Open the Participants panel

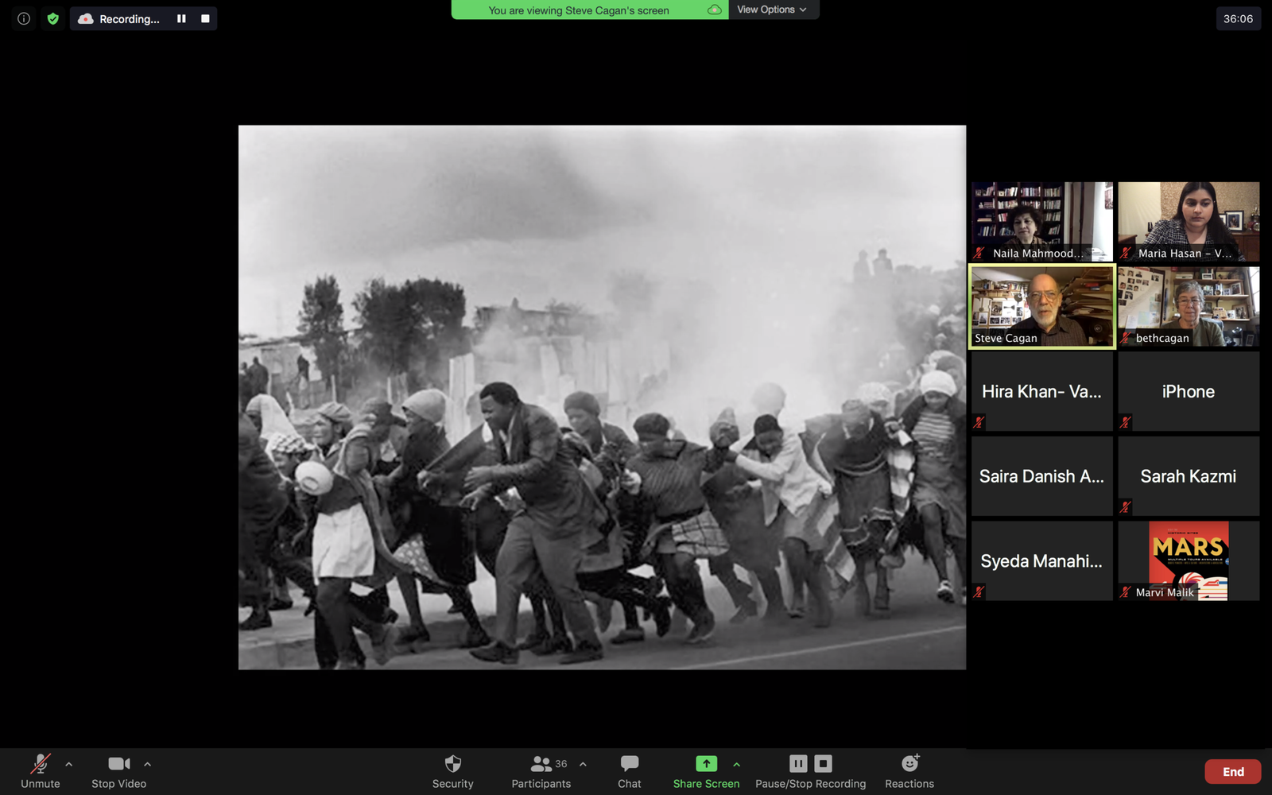coord(541,771)
